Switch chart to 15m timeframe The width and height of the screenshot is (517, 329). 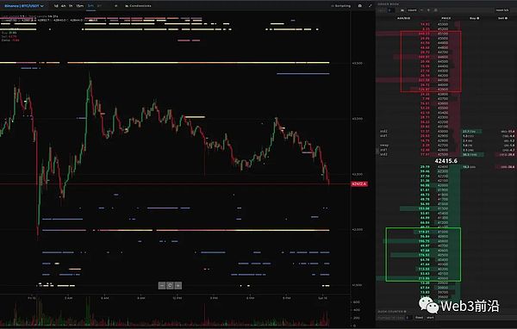point(80,6)
